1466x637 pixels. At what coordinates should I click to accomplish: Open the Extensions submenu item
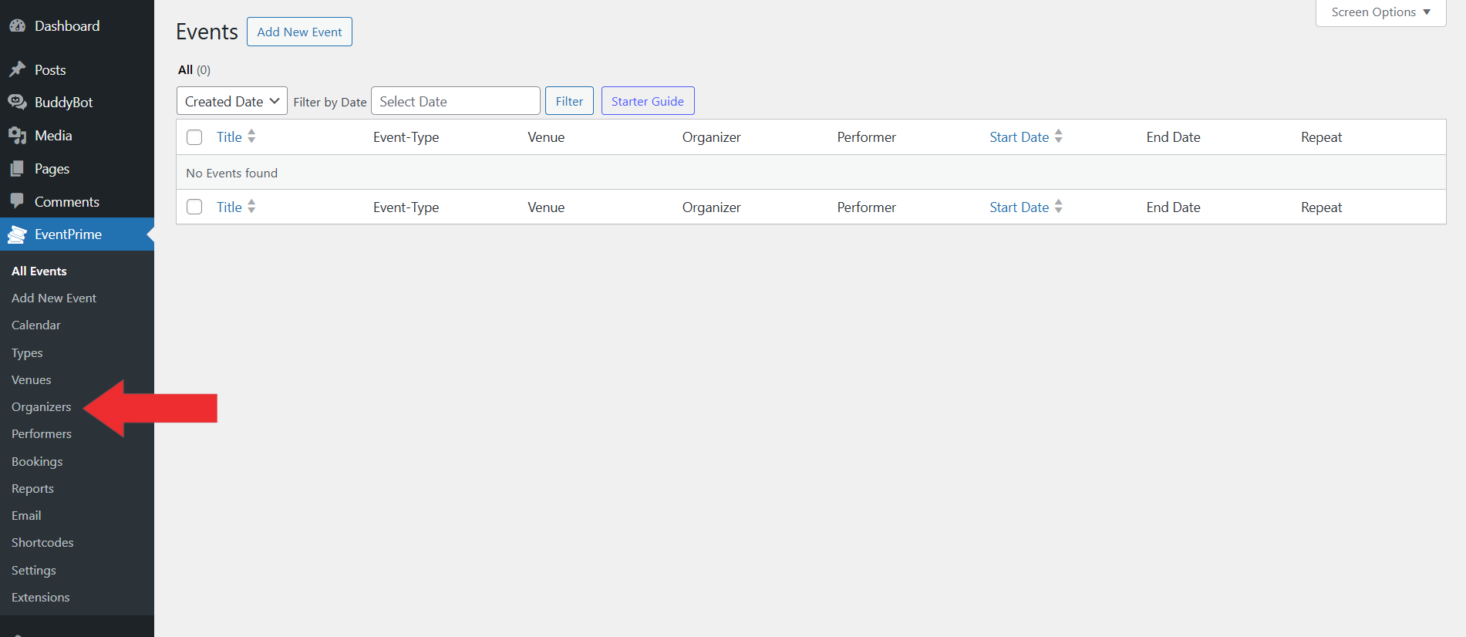pos(41,597)
